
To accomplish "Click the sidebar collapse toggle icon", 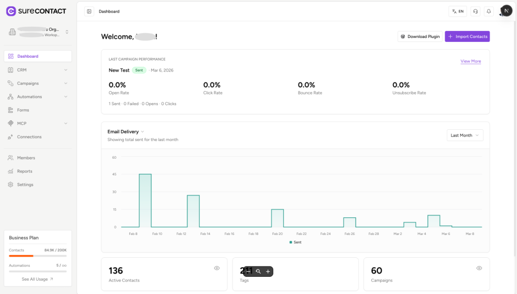I will tap(89, 11).
